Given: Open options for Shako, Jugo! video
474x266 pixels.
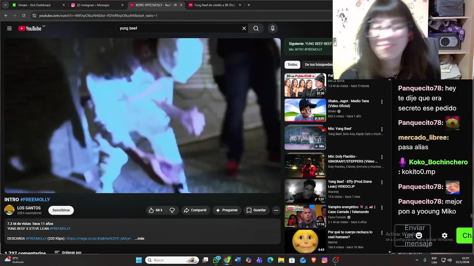Looking at the screenshot, I should pyautogui.click(x=382, y=102).
